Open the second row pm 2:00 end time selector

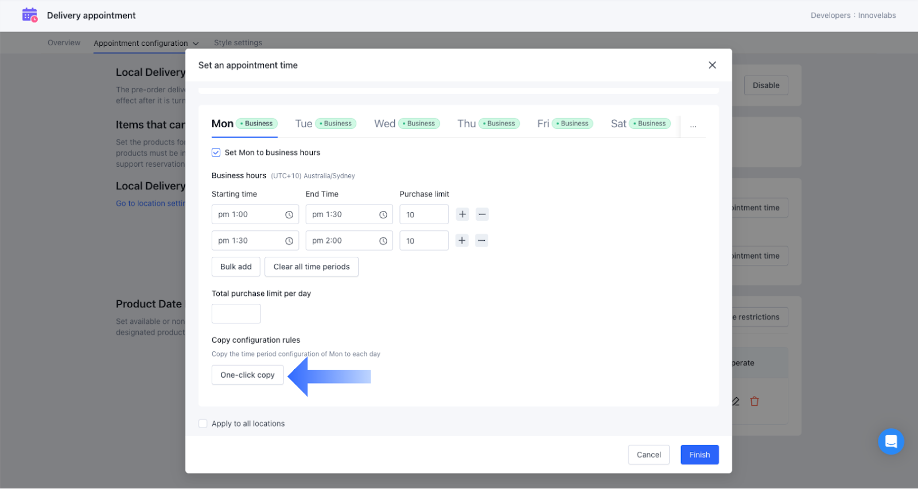[x=349, y=241]
